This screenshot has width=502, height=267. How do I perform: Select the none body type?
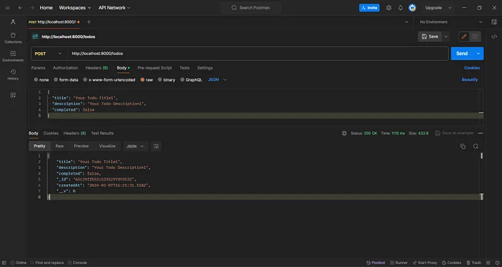click(x=41, y=80)
